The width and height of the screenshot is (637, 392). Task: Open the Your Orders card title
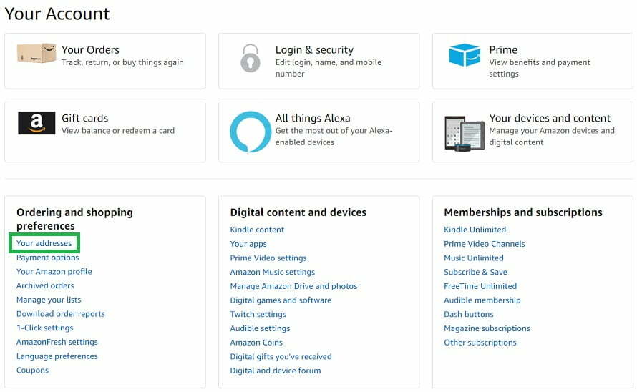click(91, 49)
